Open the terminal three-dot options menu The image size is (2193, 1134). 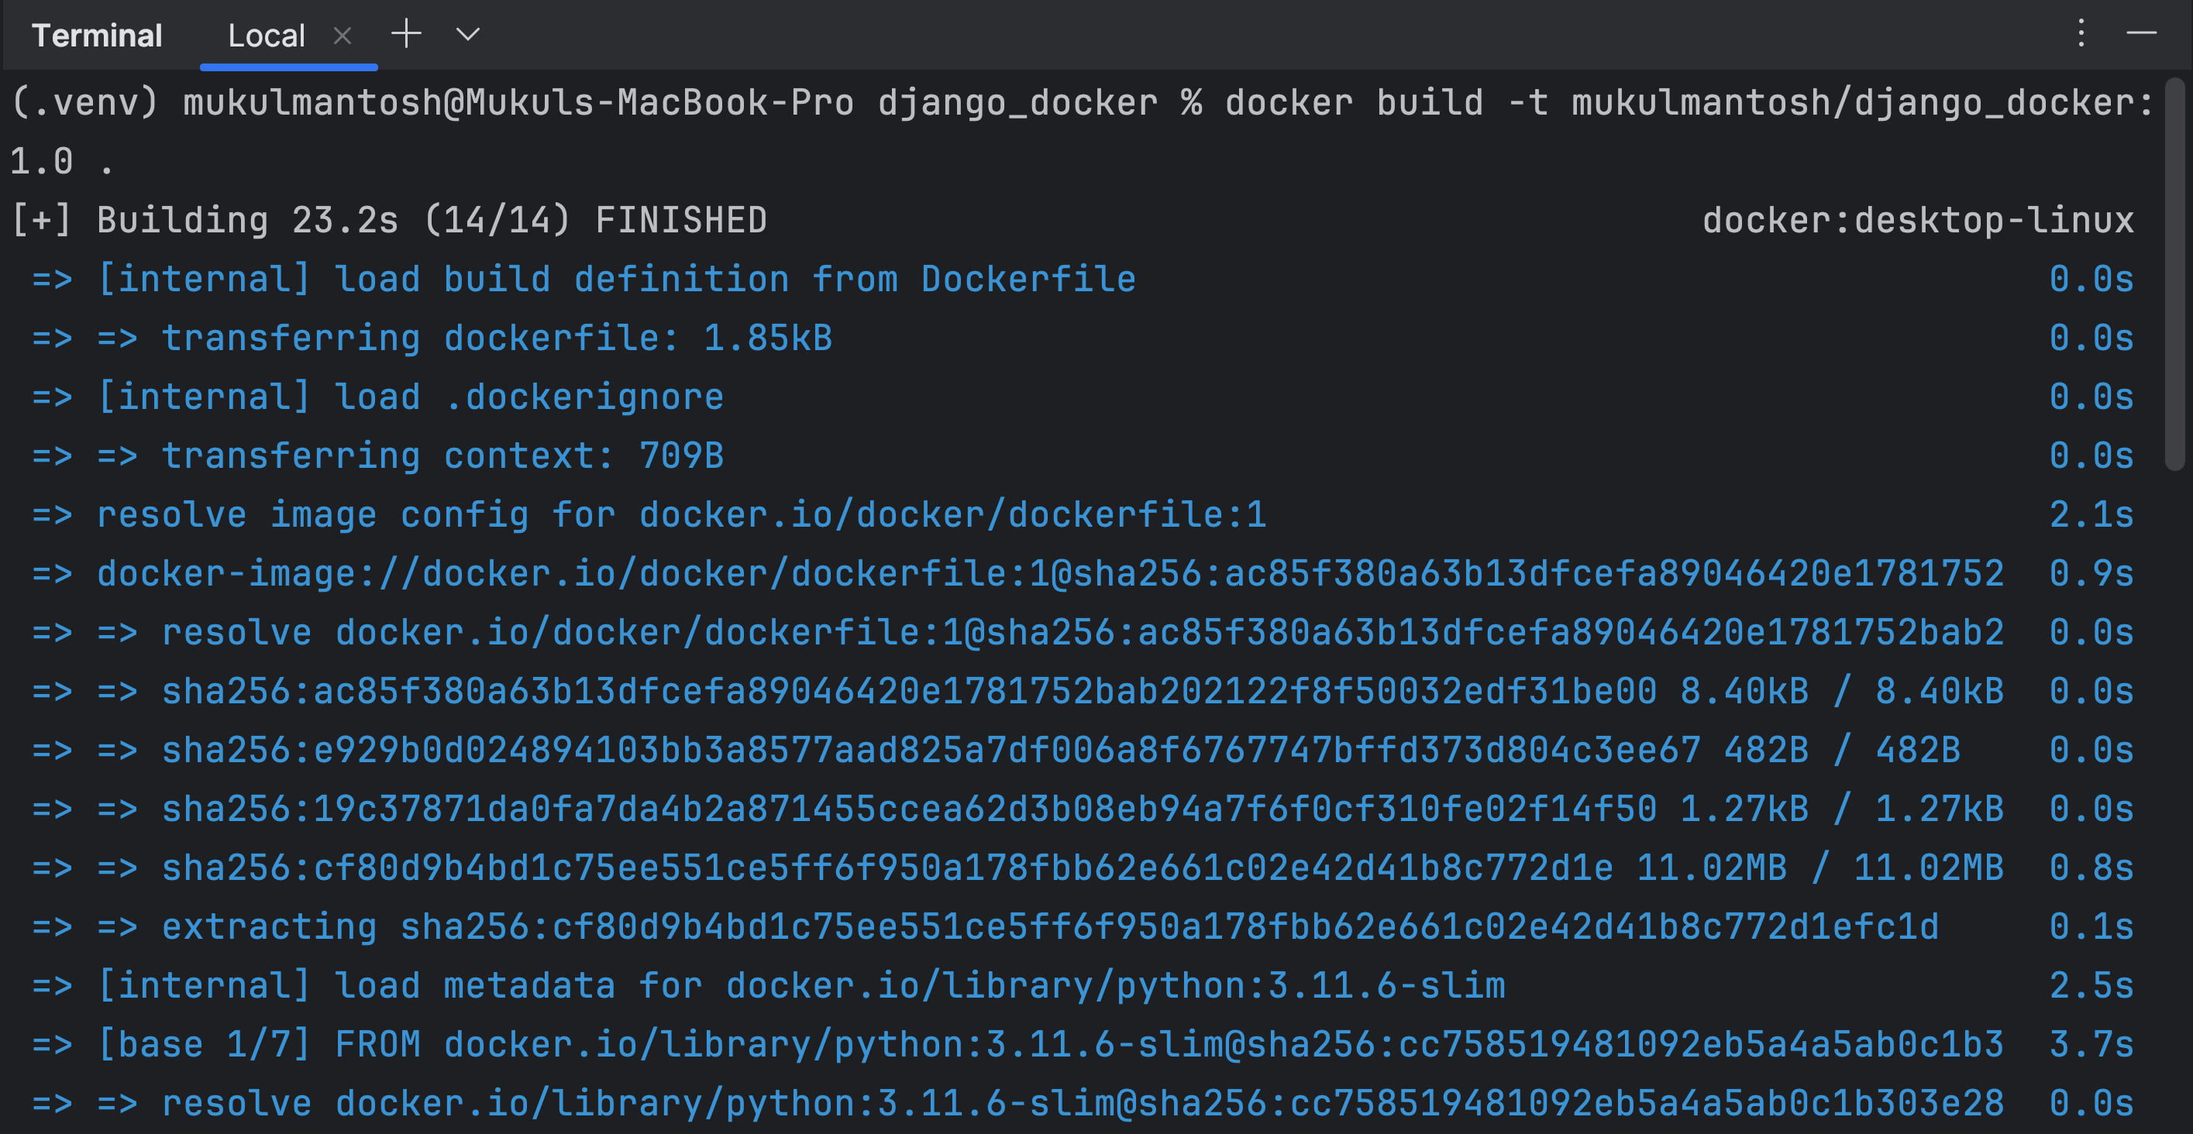[x=2081, y=34]
